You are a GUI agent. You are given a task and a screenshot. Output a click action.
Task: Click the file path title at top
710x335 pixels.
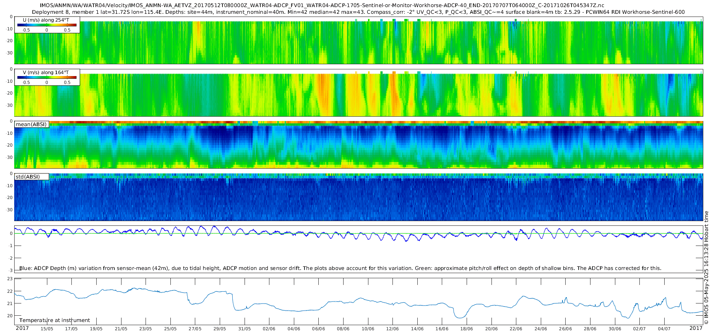322,6
